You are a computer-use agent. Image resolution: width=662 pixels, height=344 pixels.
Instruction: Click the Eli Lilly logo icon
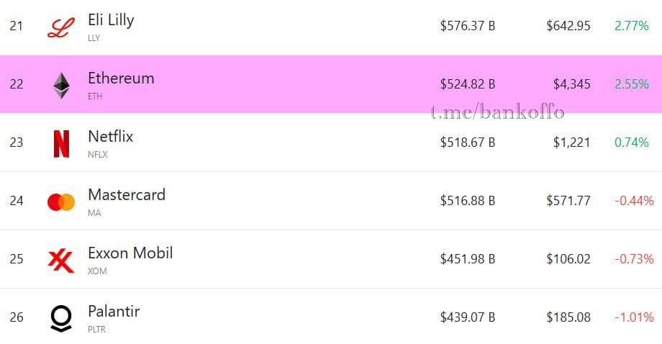(x=61, y=28)
